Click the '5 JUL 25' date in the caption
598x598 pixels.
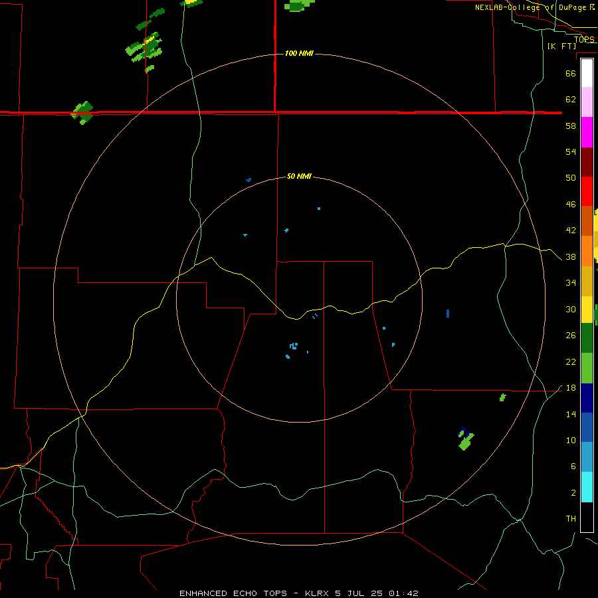point(359,593)
